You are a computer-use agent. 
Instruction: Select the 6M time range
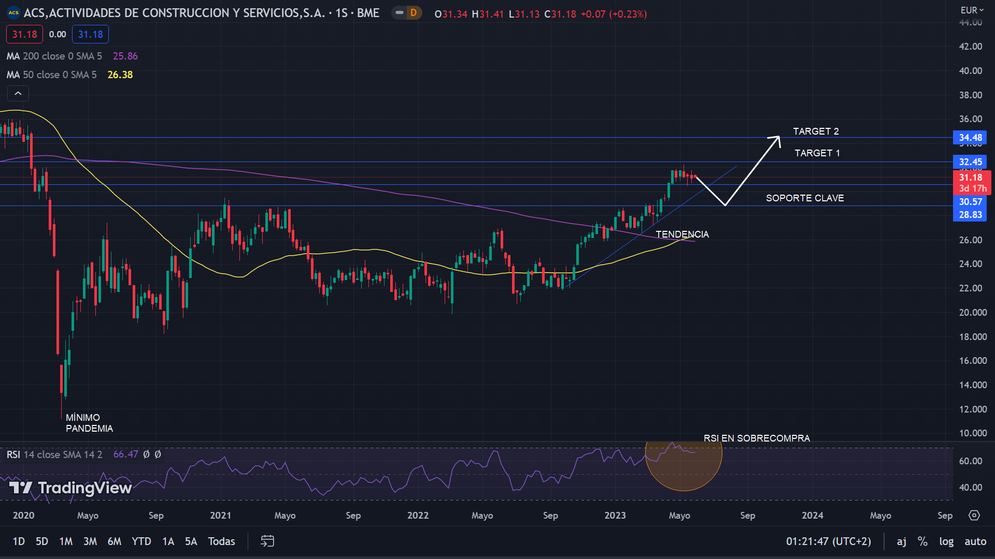[115, 541]
